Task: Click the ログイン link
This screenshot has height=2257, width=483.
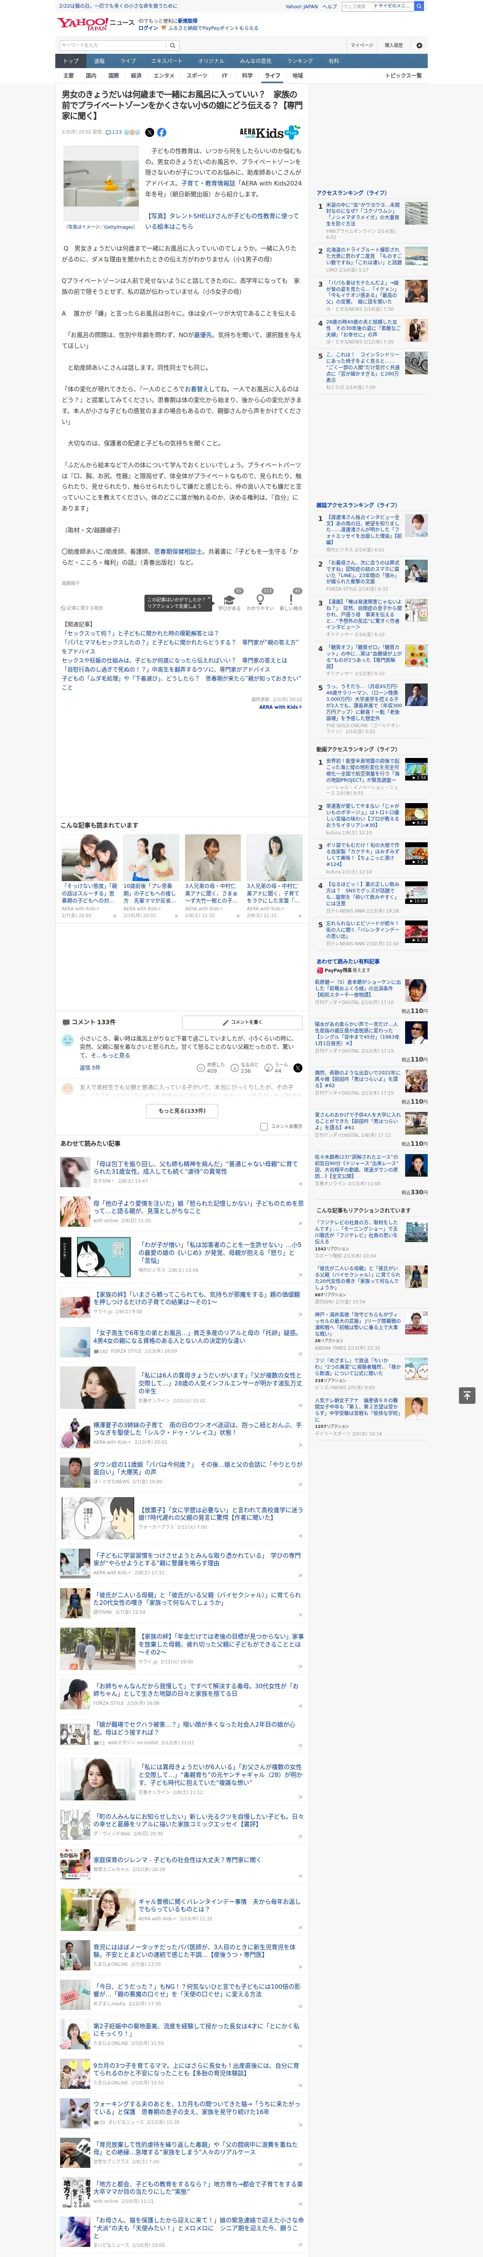Action: click(x=148, y=28)
